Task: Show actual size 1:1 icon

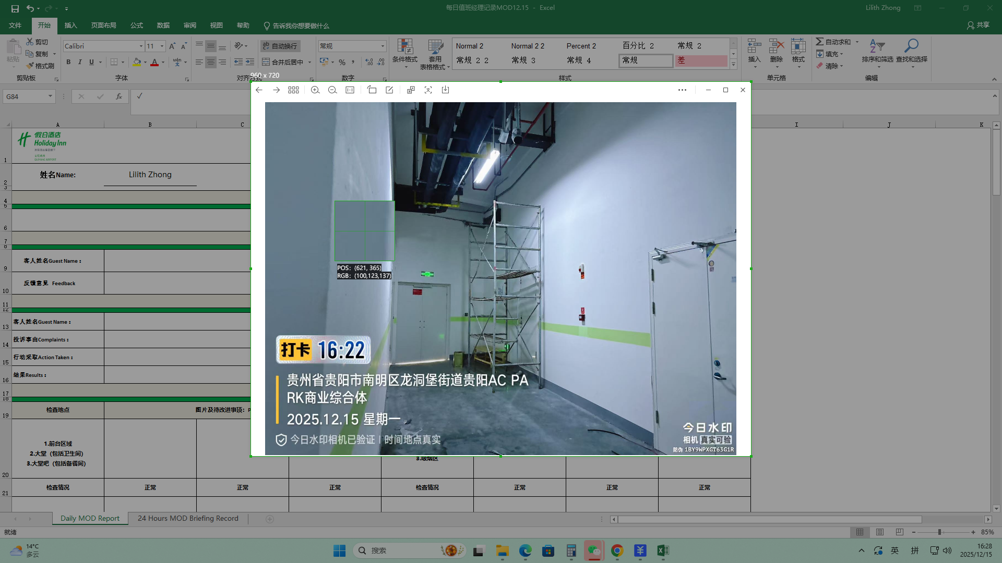Action: (x=350, y=90)
